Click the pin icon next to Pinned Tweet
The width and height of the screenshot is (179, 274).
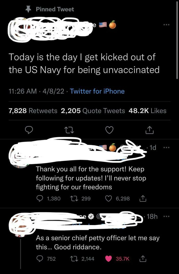click(x=29, y=9)
